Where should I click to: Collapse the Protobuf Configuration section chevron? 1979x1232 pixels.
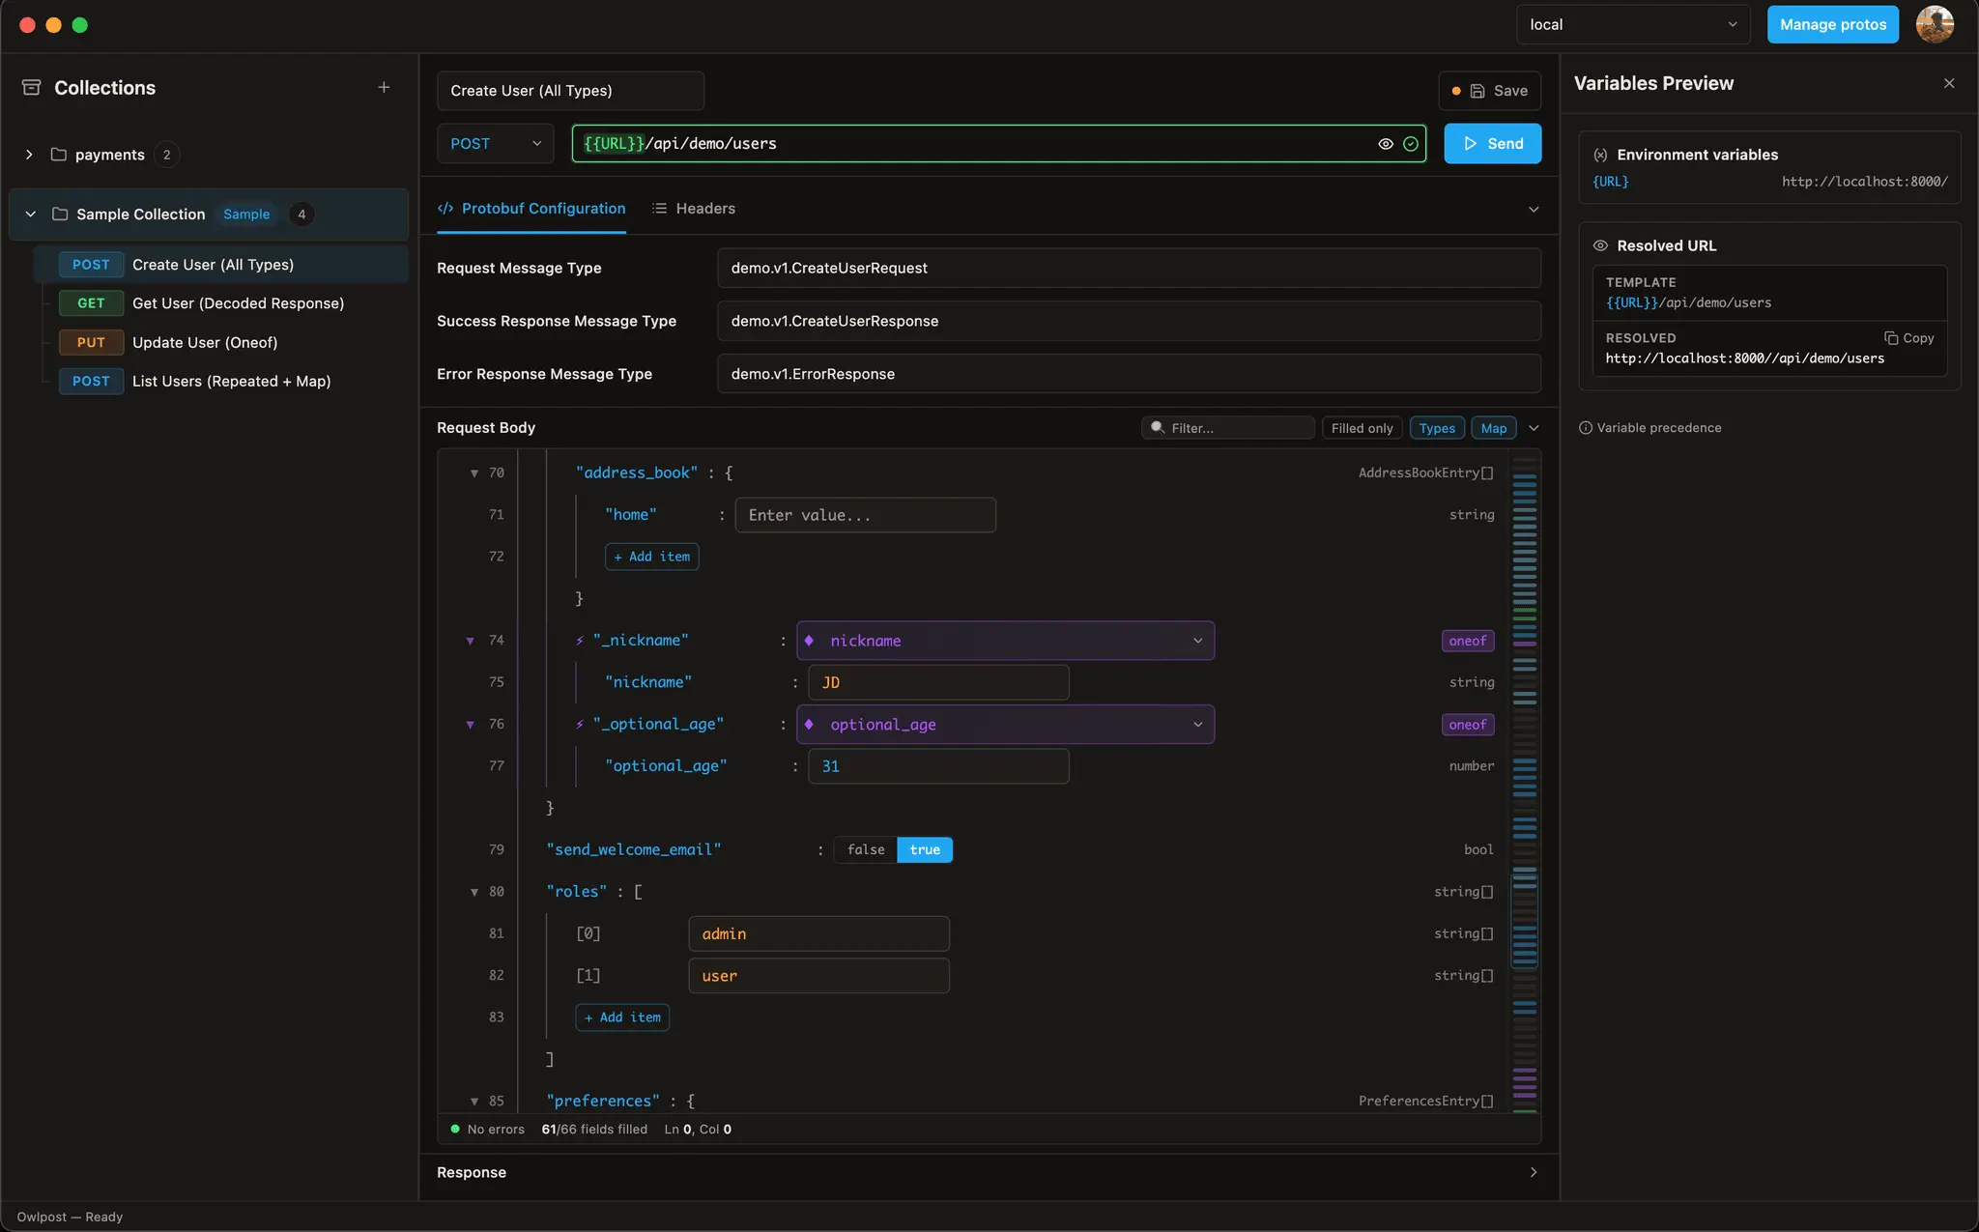click(x=1534, y=209)
